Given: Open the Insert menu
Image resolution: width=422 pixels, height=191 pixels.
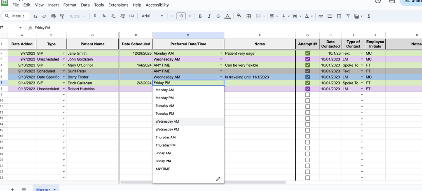Looking at the screenshot, I should [54, 5].
